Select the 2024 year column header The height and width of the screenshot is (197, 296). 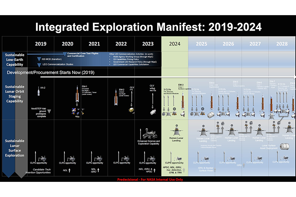175,44
